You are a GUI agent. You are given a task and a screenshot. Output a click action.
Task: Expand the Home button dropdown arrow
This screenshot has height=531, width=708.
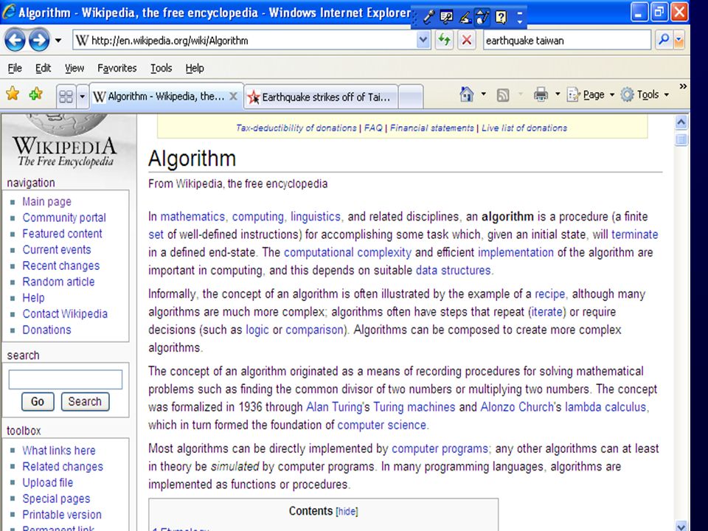pos(483,94)
